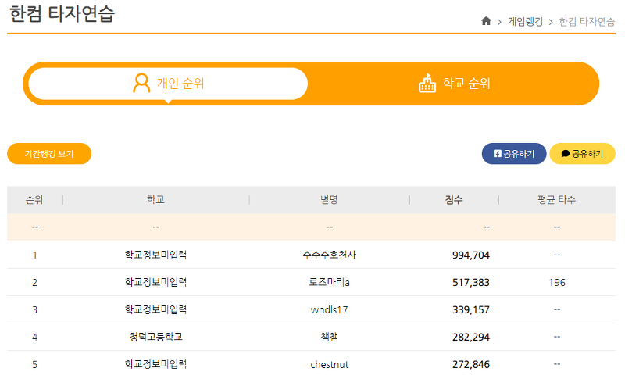Click school name 청덕고등학교
Screen dimensions: 625x375
coord(155,337)
